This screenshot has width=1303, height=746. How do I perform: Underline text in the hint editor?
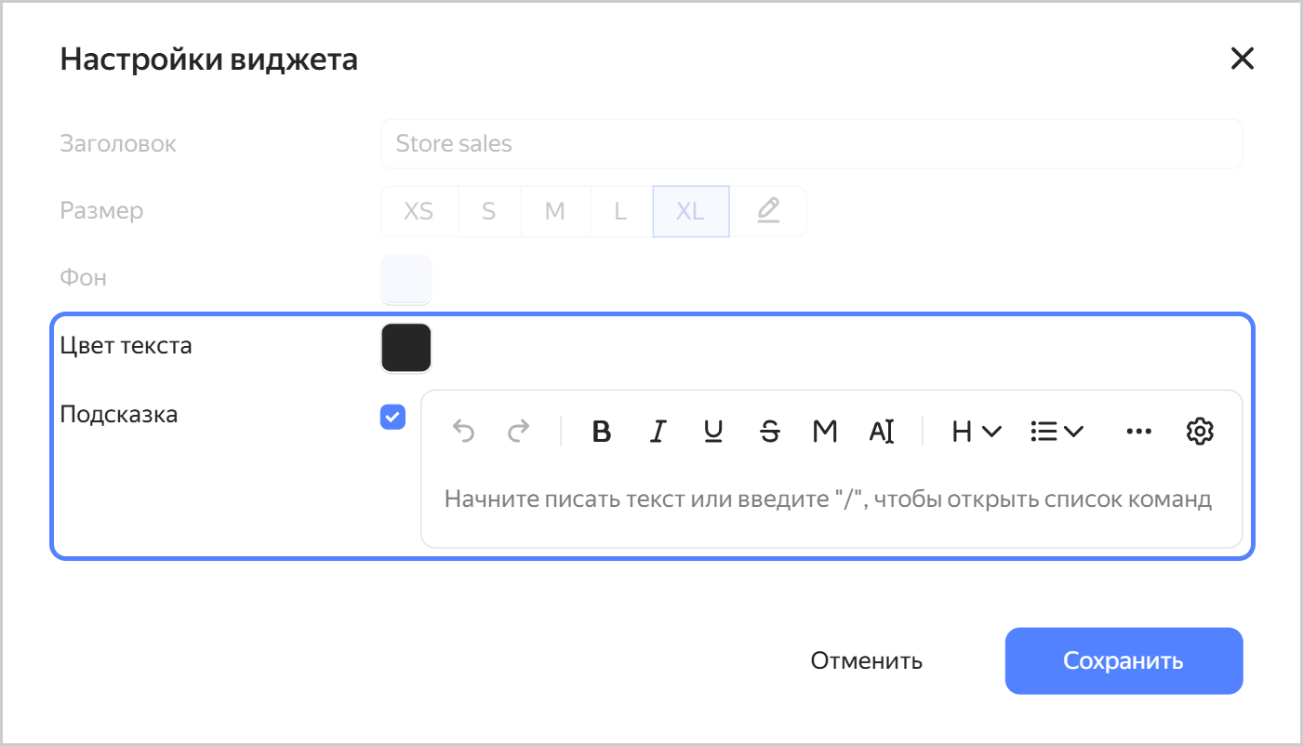pos(712,431)
